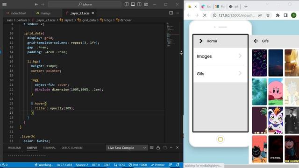The width and height of the screenshot is (299, 168).
Task: Switch to the TERMINAL panel tab
Action: [49, 148]
